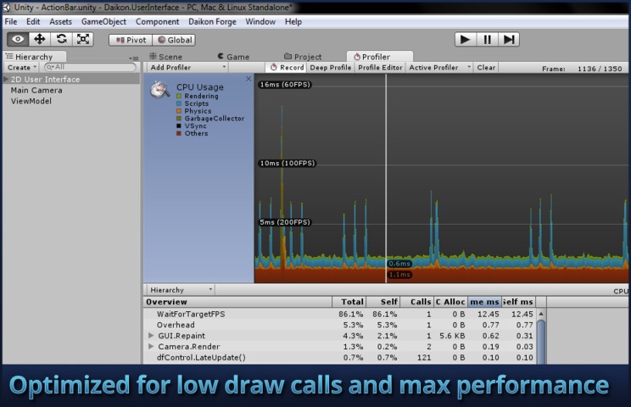The width and height of the screenshot is (631, 407).
Task: Open the Assets menu
Action: (60, 22)
